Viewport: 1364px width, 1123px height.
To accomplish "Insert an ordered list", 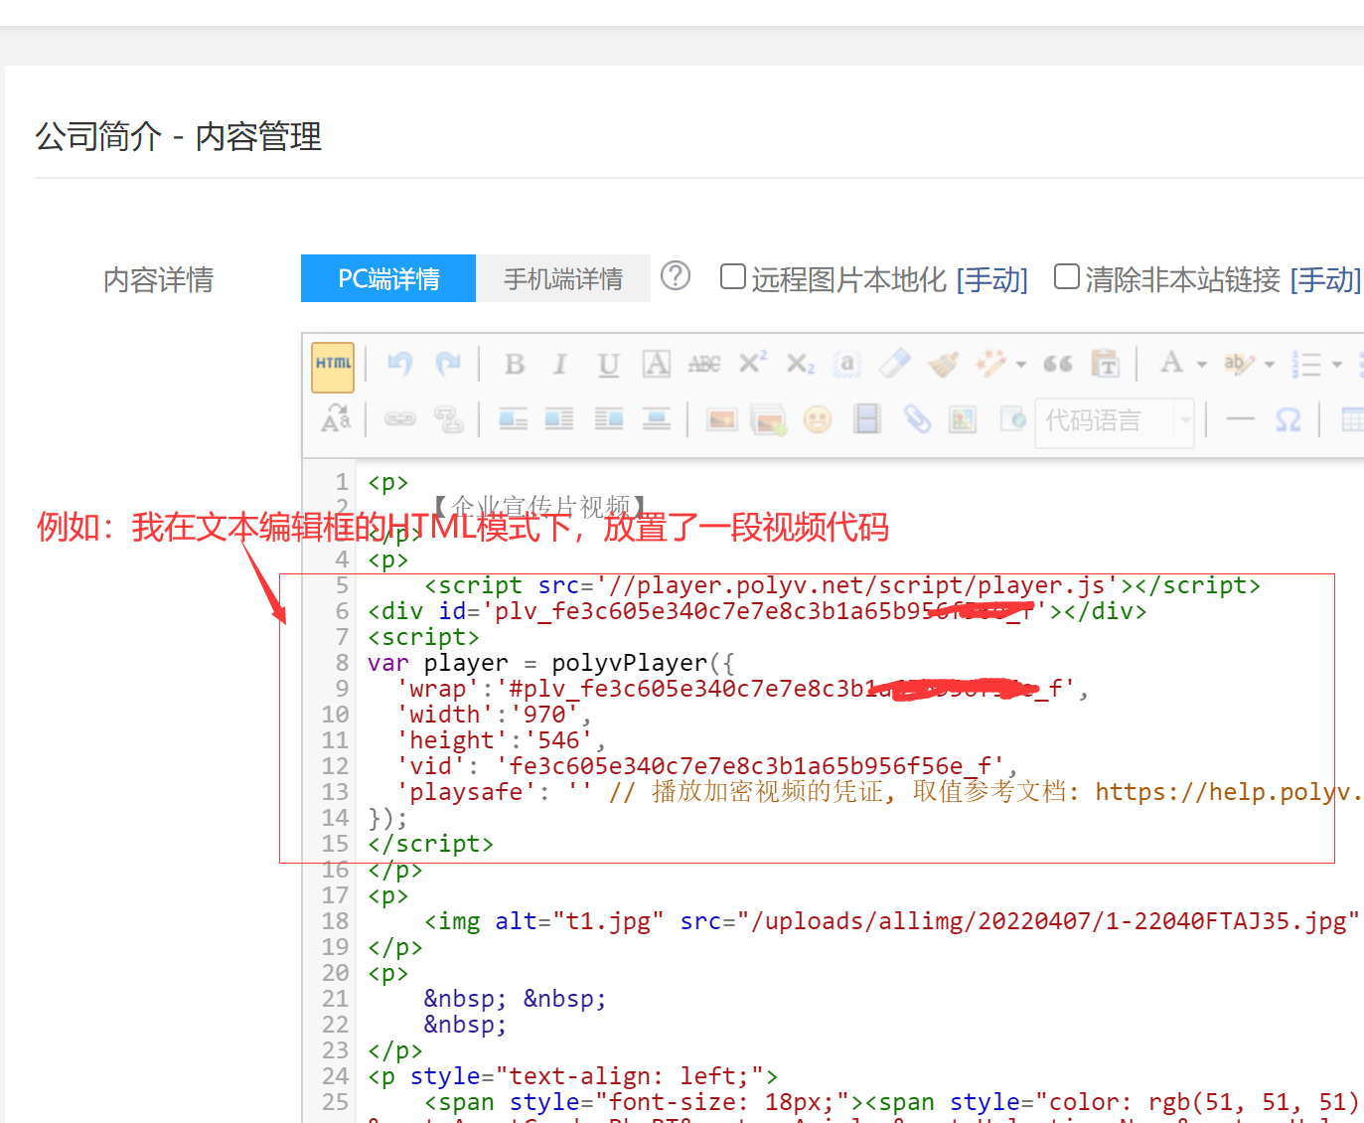I will (x=1306, y=364).
